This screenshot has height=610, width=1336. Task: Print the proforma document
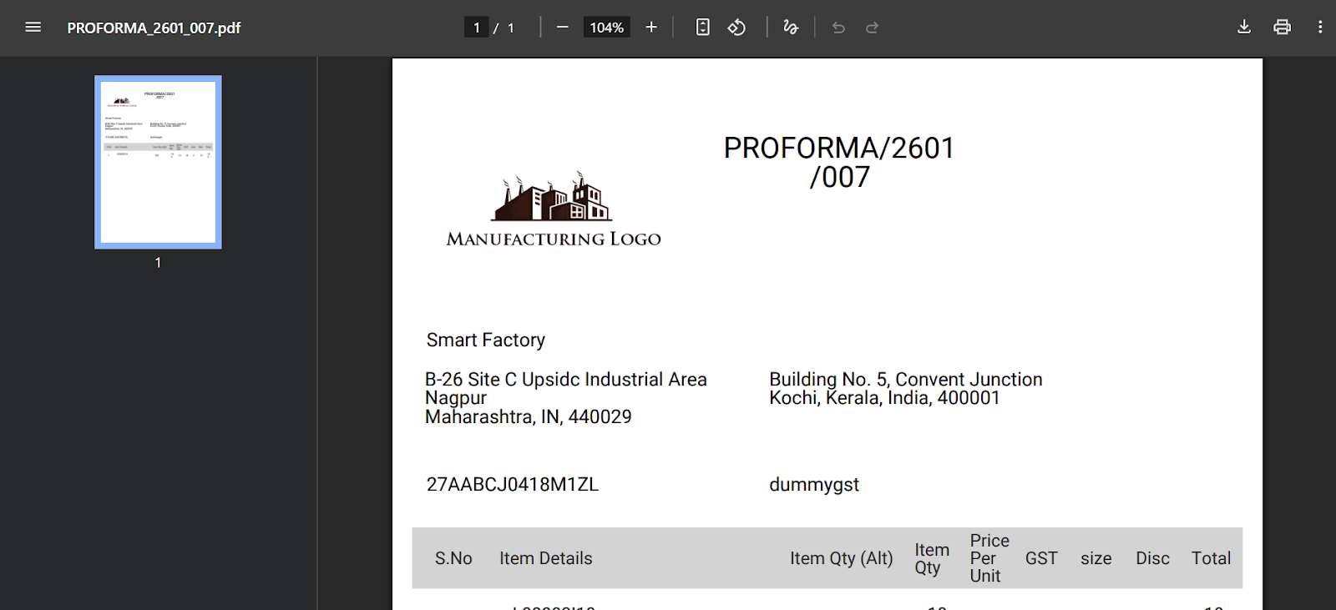click(x=1282, y=28)
